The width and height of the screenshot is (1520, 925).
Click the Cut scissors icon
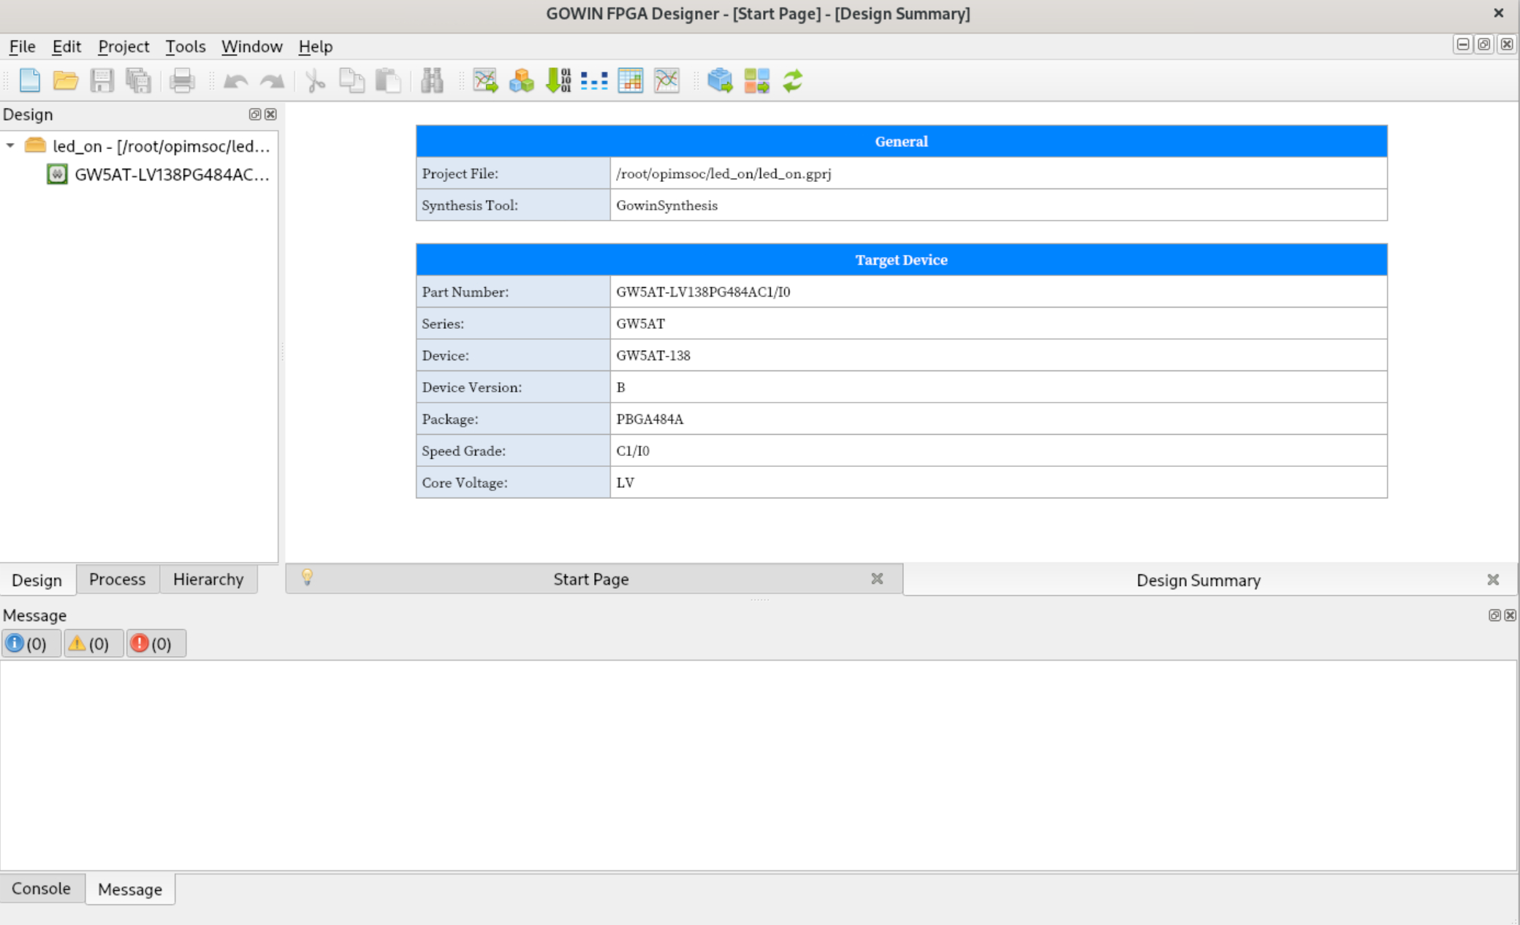point(316,80)
